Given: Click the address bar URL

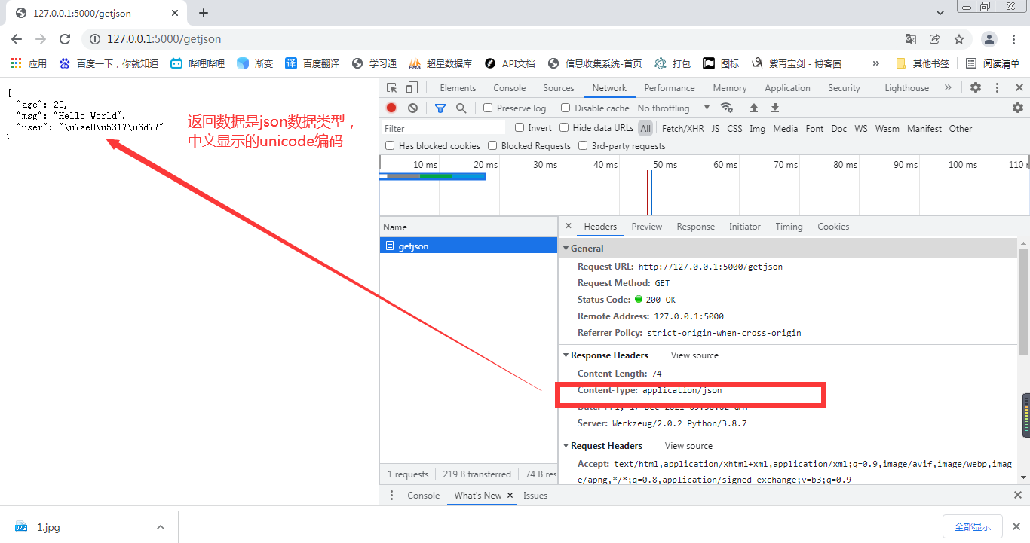Looking at the screenshot, I should click(164, 39).
